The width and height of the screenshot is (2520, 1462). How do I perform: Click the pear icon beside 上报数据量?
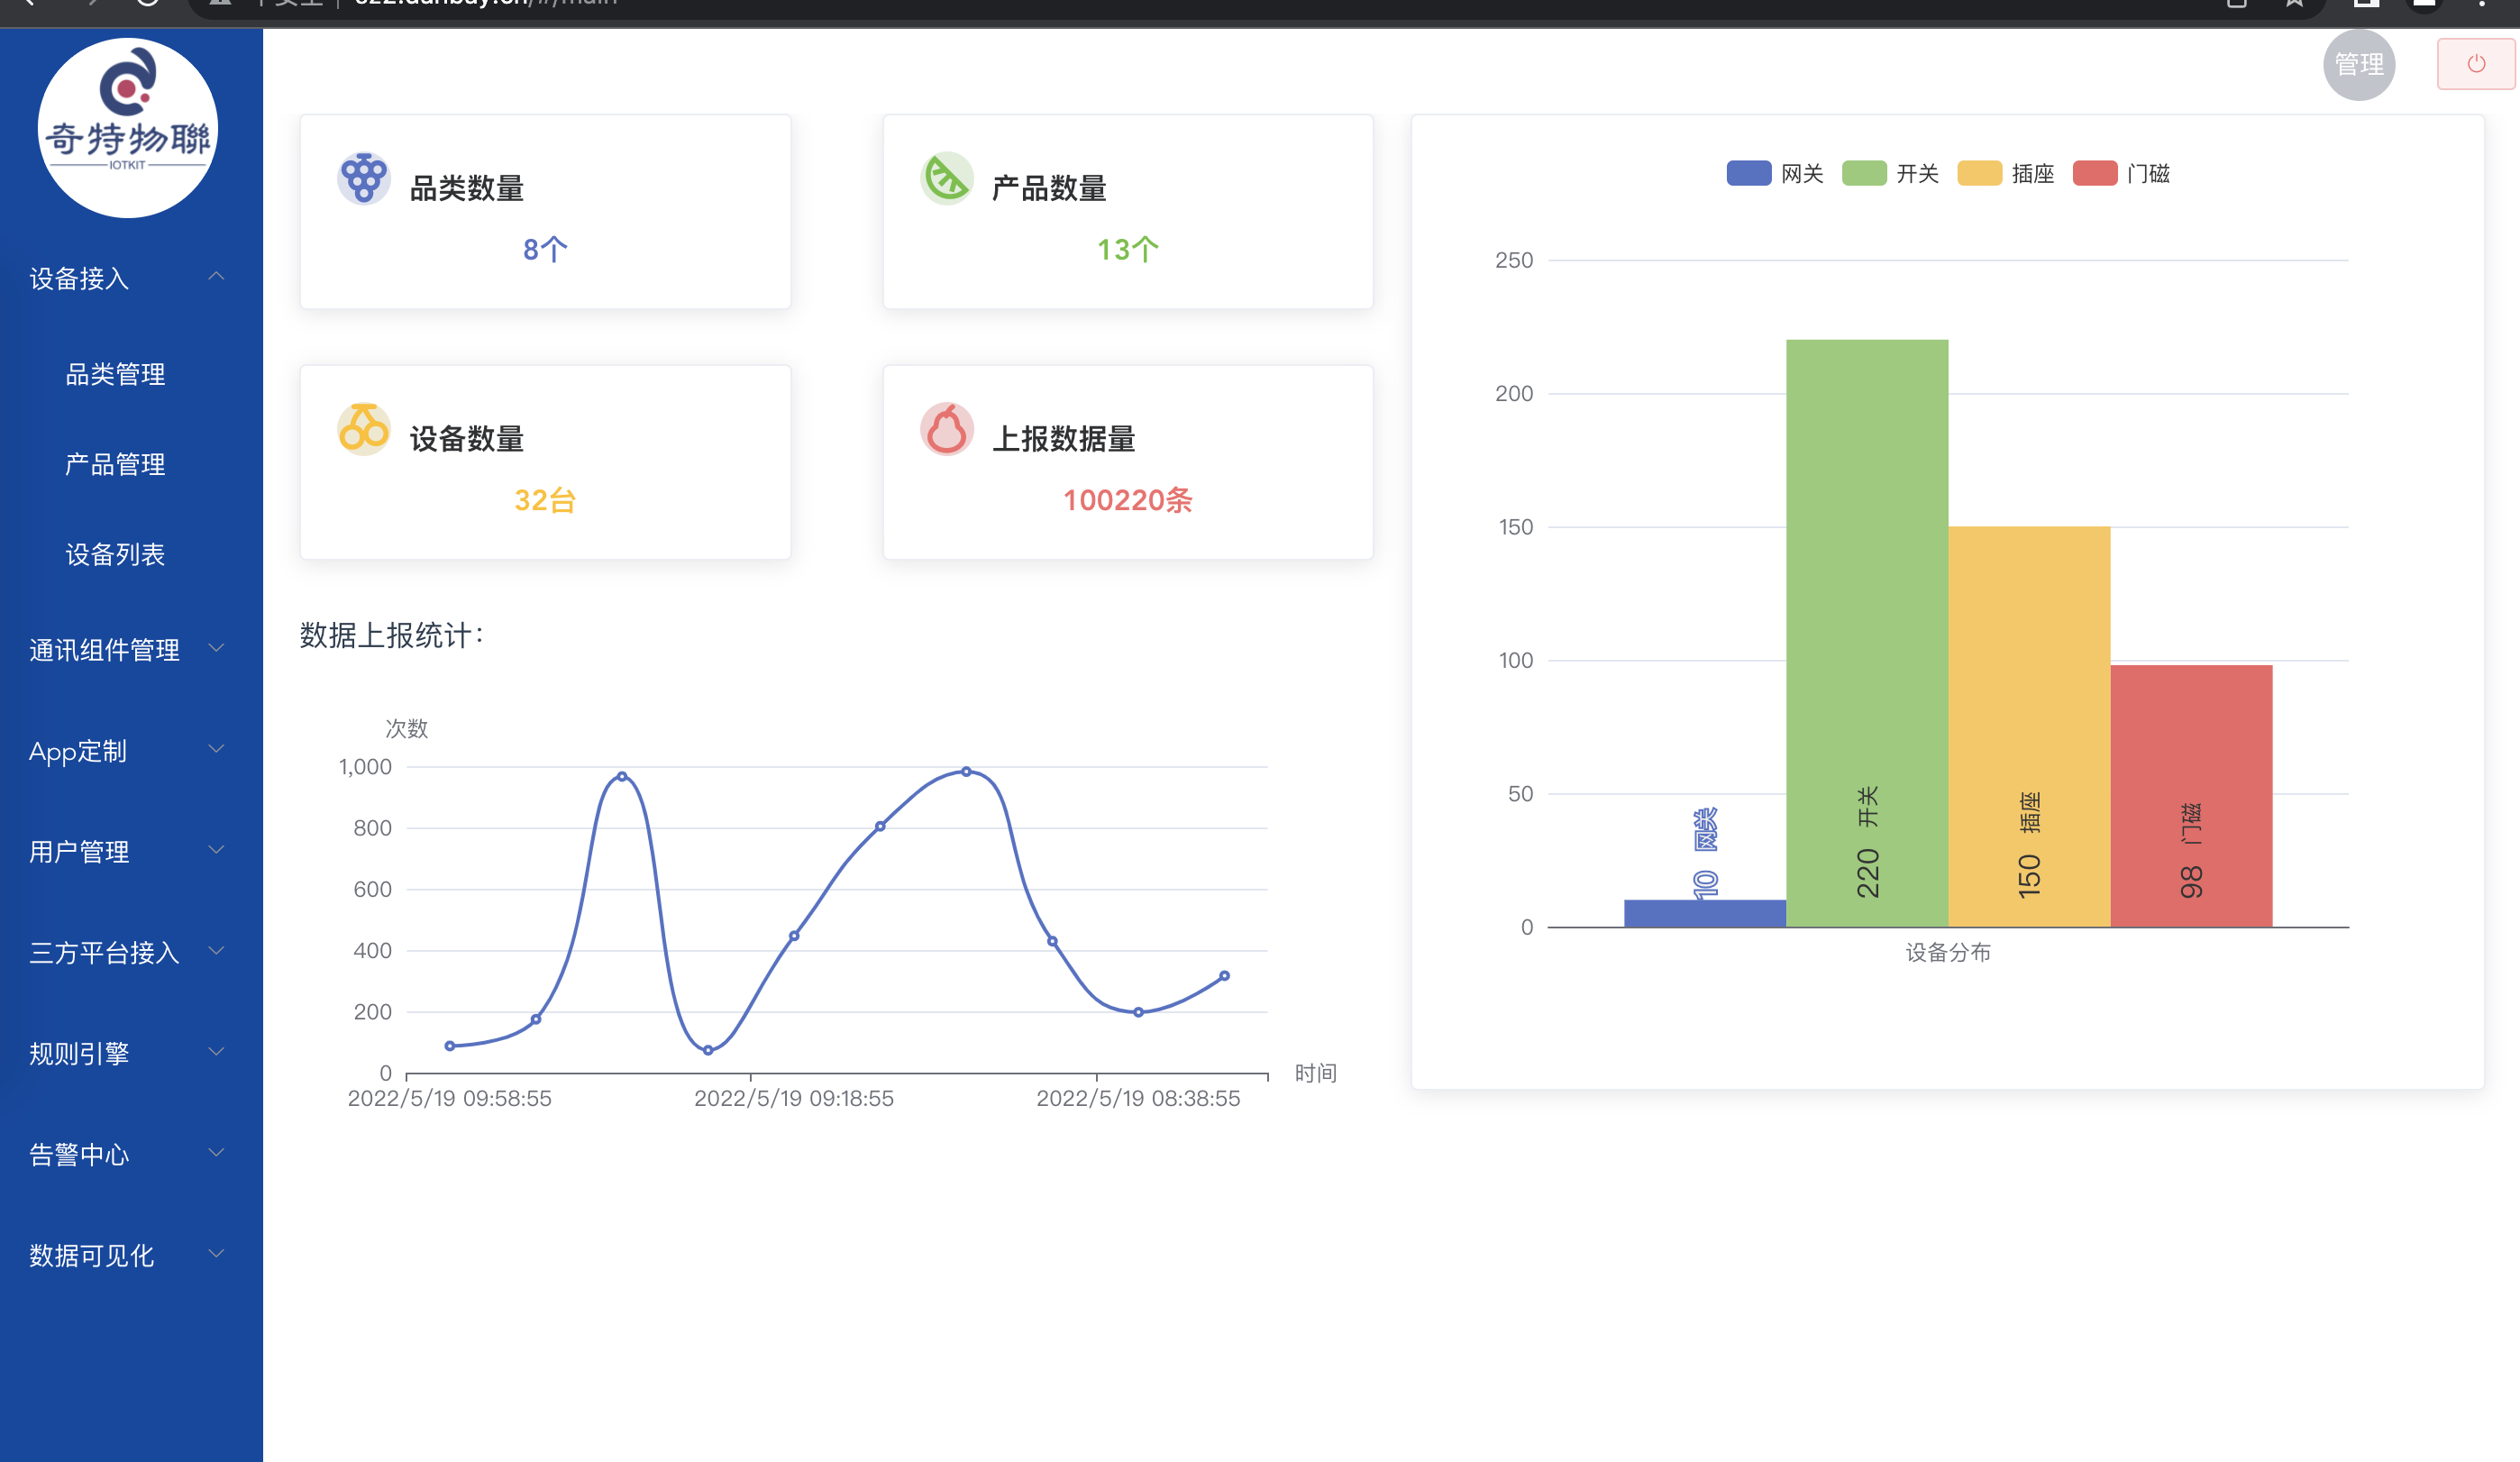click(946, 429)
